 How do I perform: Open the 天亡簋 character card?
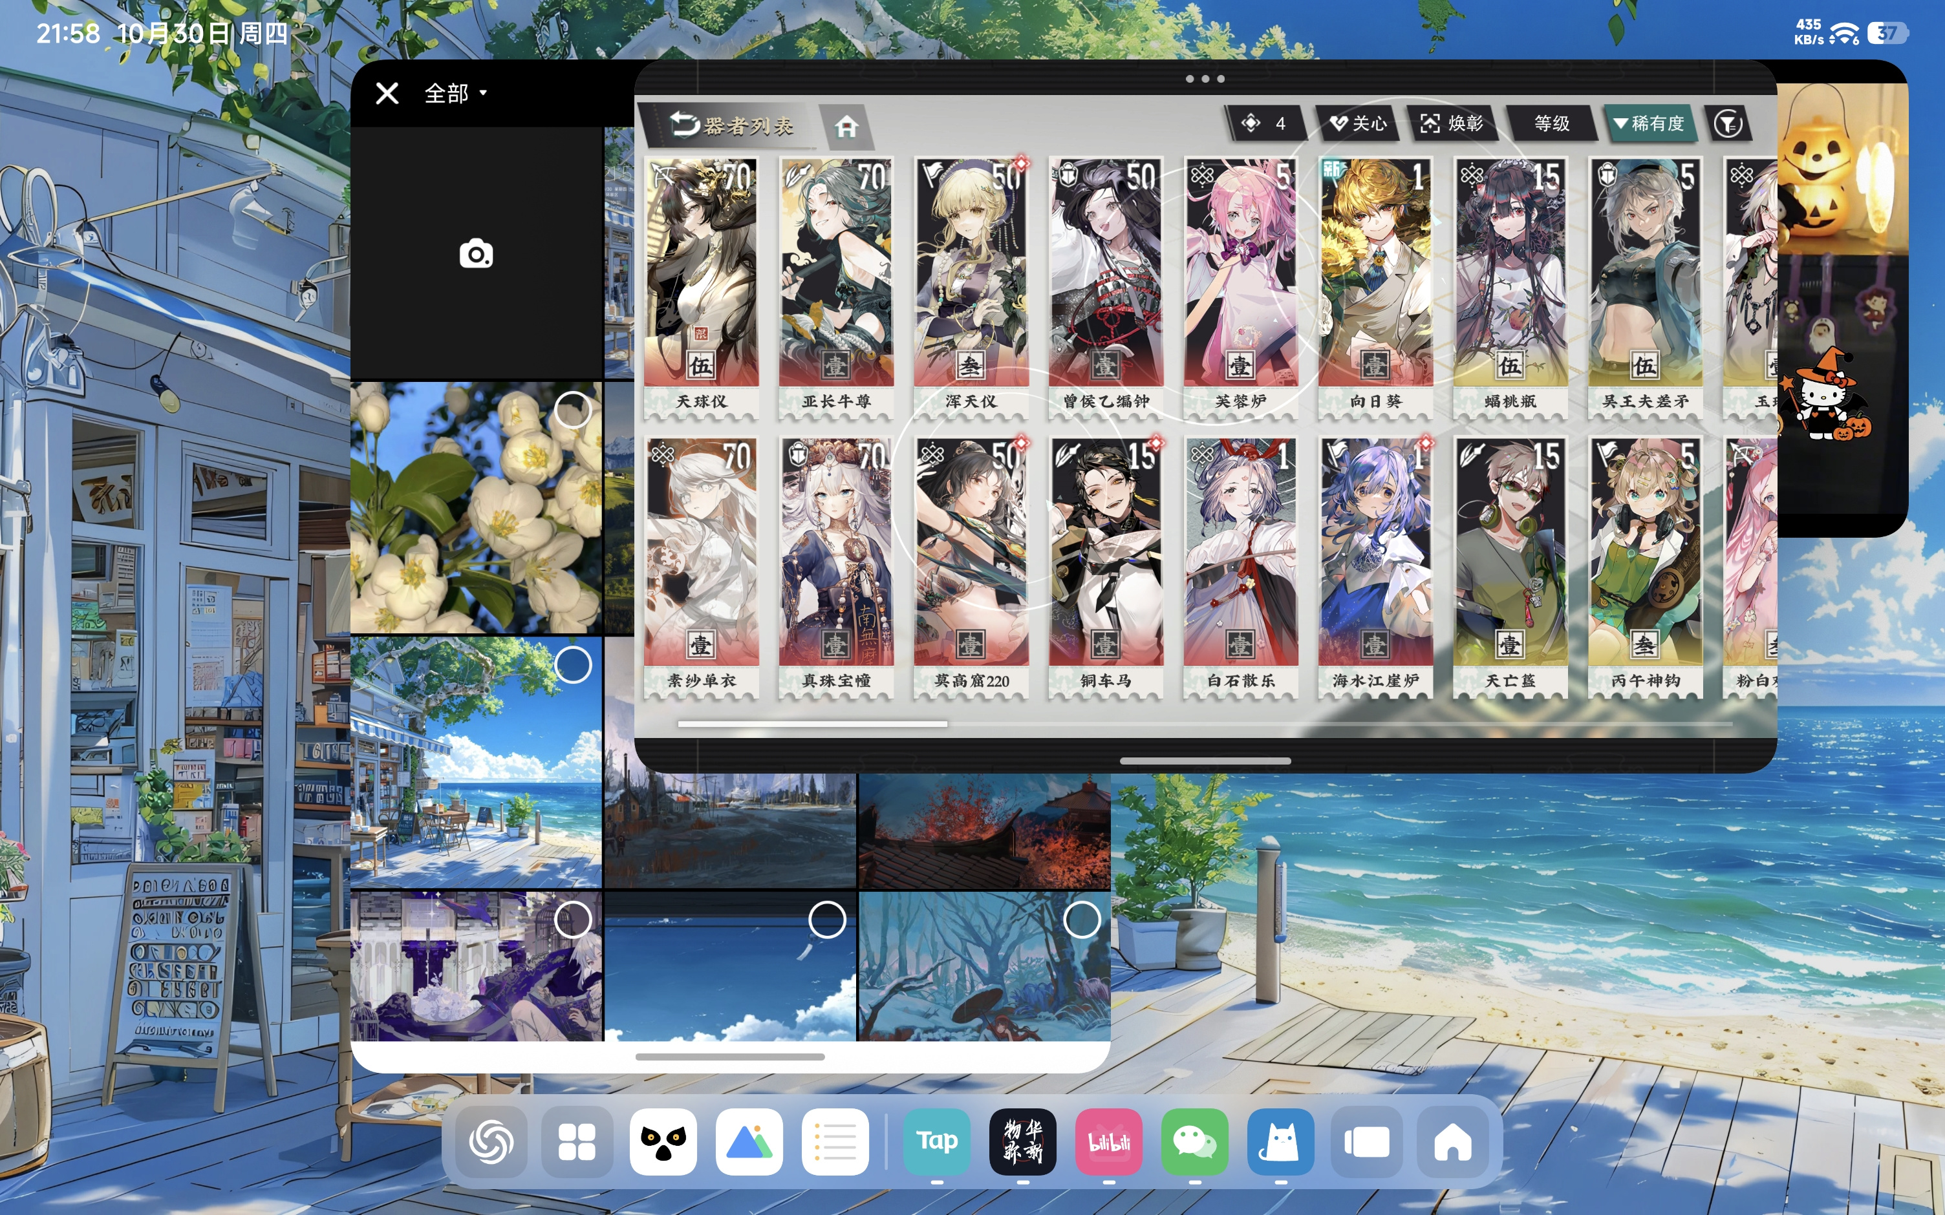click(x=1511, y=567)
